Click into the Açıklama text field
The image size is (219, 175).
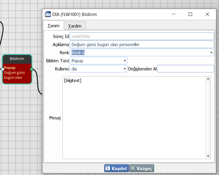pyautogui.click(x=142, y=45)
